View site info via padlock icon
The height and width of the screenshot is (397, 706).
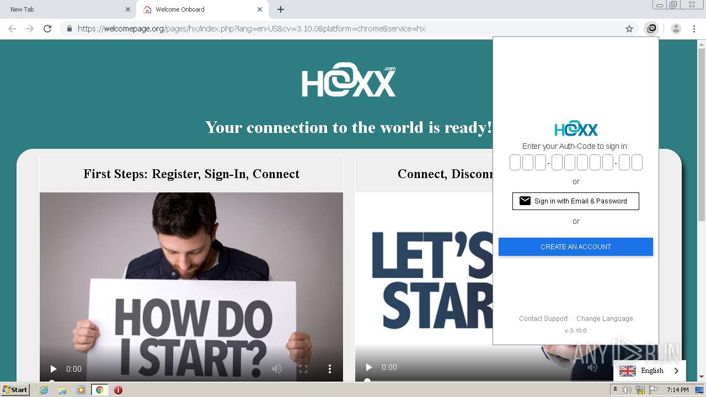pyautogui.click(x=69, y=29)
